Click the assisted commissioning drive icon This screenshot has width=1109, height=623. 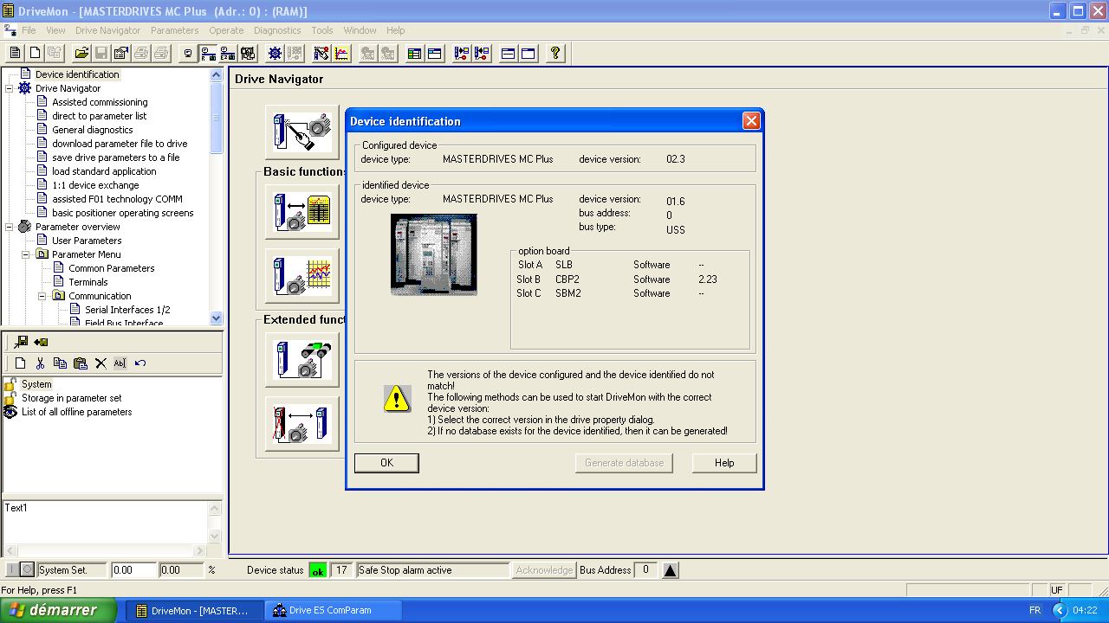tap(302, 132)
